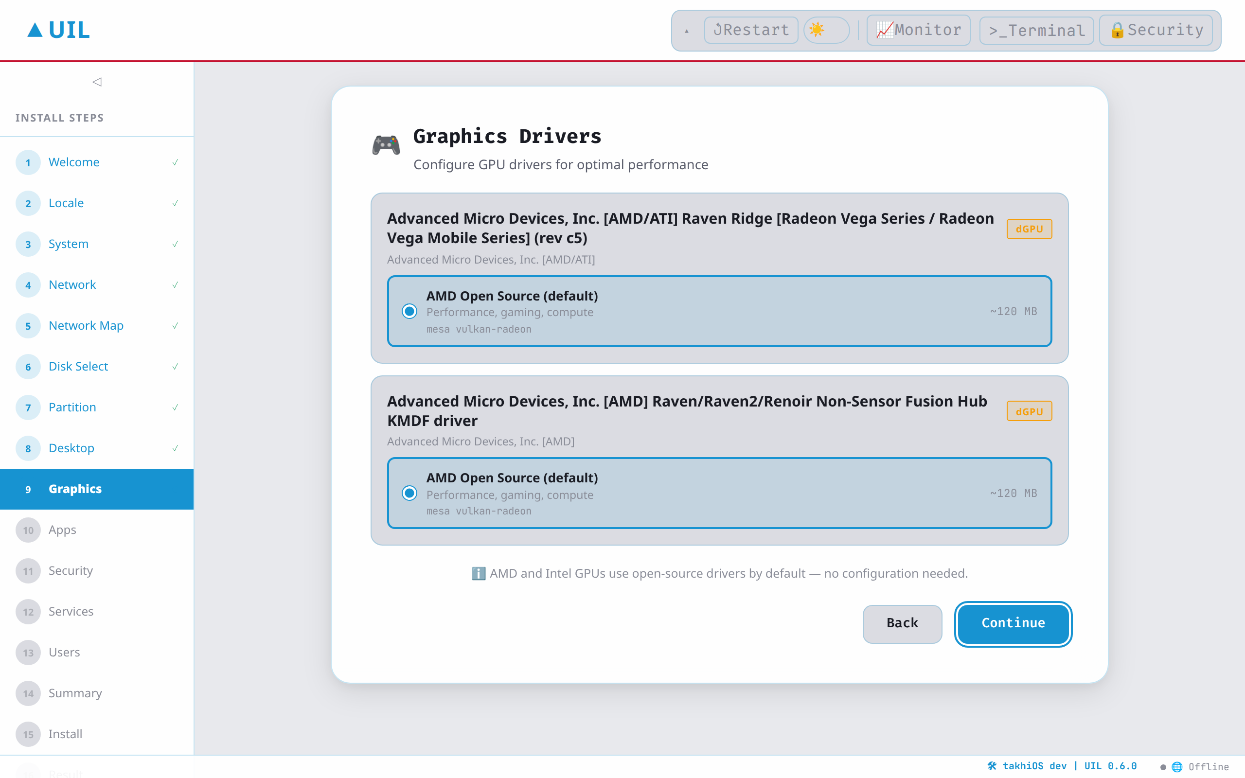Click the step 14 number badge

click(28, 693)
